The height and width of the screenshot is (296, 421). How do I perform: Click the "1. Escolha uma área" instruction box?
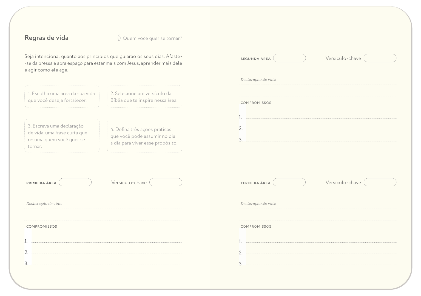tap(62, 97)
